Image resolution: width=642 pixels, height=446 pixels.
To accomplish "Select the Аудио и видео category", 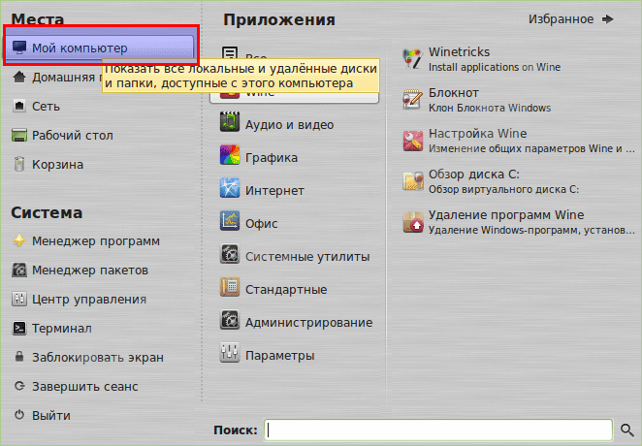I will click(289, 125).
